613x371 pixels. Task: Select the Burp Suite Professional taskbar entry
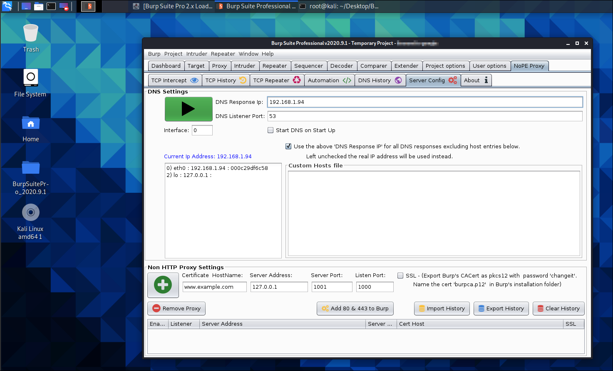click(x=257, y=6)
